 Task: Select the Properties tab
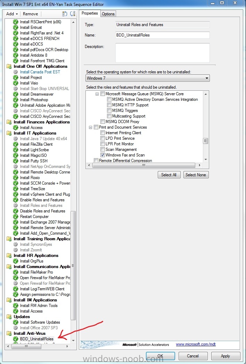(x=90, y=14)
